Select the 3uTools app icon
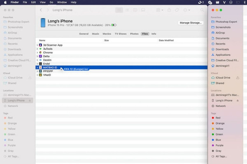 coord(40,49)
